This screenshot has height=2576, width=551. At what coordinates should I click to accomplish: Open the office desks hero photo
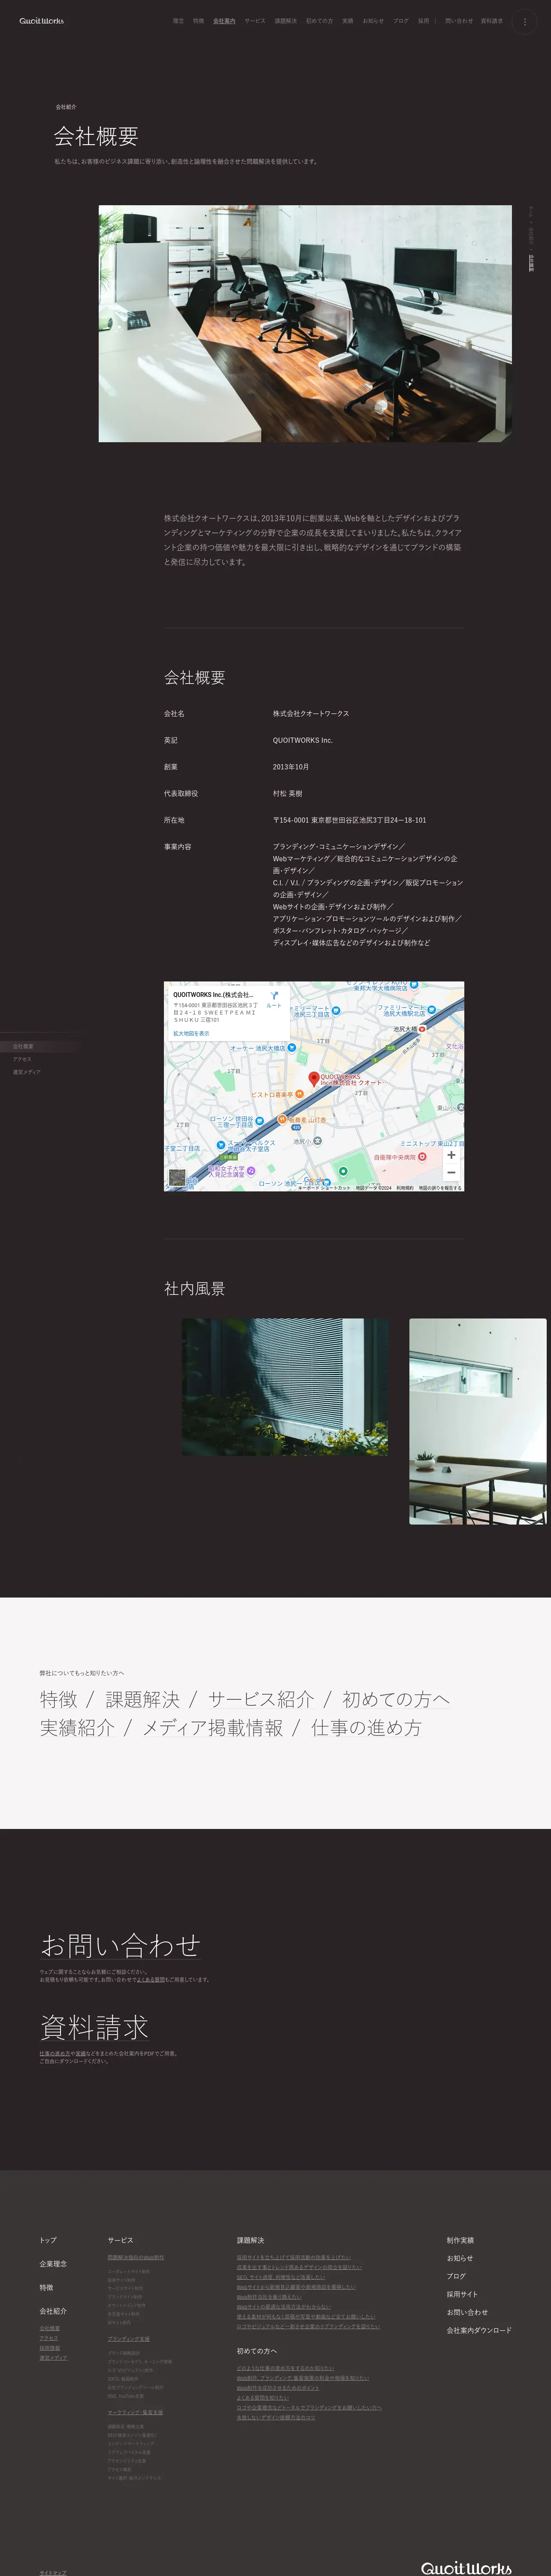click(305, 324)
